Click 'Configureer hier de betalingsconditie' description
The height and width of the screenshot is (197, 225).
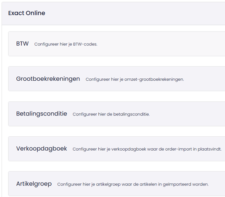pos(111,114)
